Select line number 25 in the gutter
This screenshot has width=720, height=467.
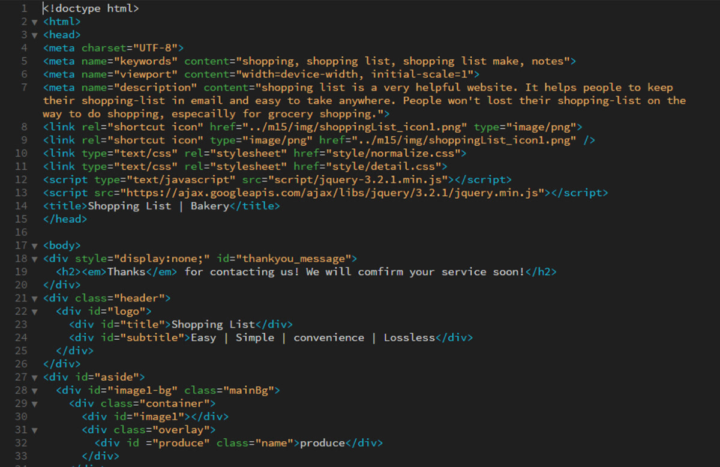pos(21,351)
